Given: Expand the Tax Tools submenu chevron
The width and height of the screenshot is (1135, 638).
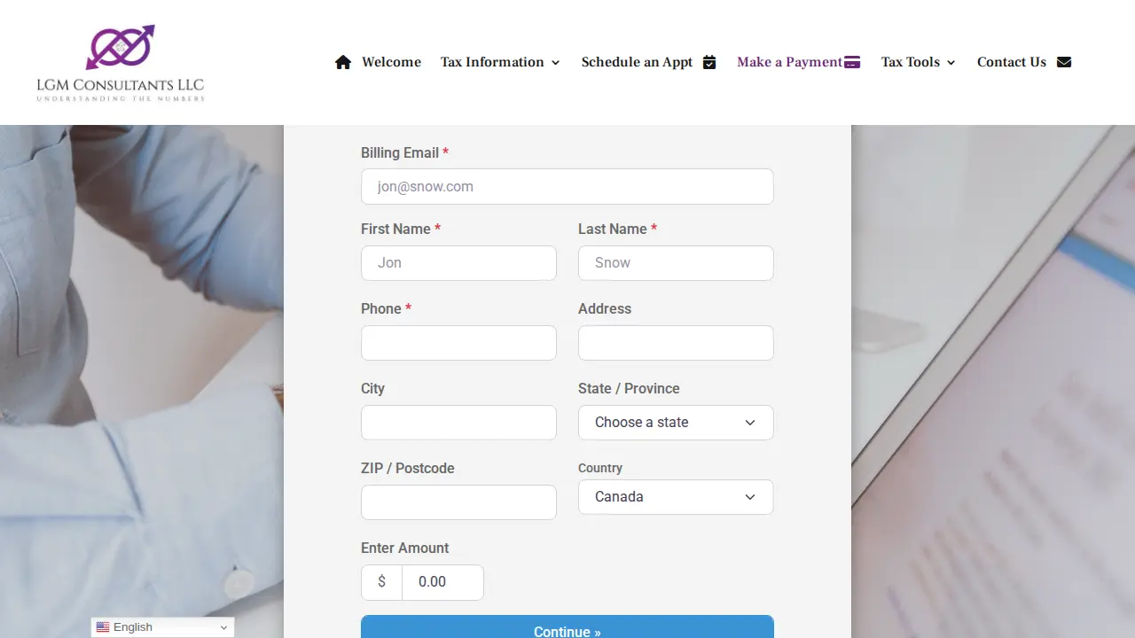Looking at the screenshot, I should point(951,63).
